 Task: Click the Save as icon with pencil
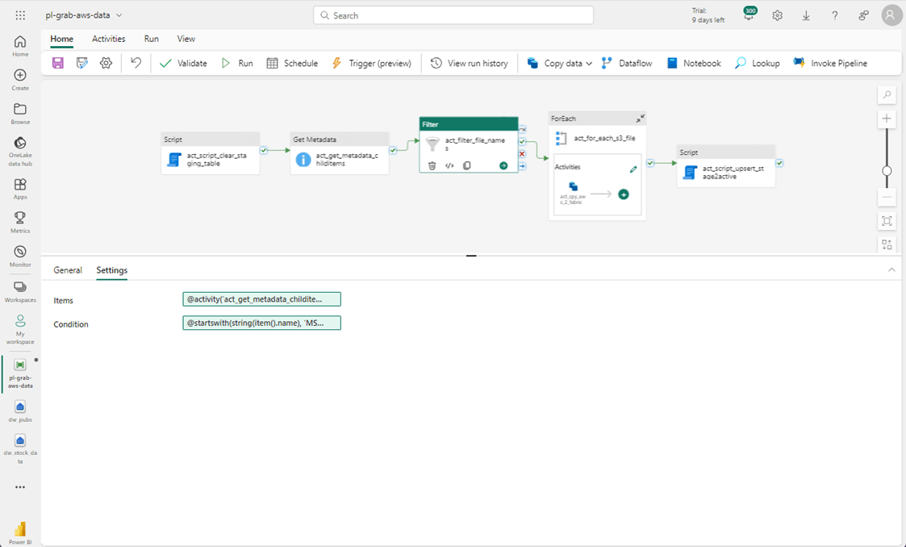(82, 63)
